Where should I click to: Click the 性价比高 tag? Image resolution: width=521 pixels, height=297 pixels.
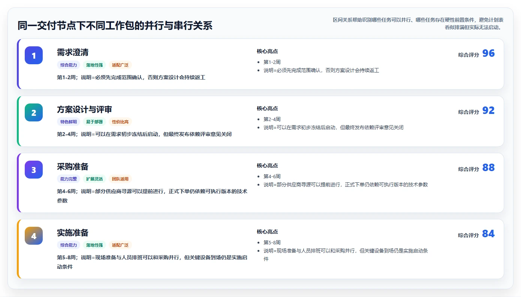(120, 122)
